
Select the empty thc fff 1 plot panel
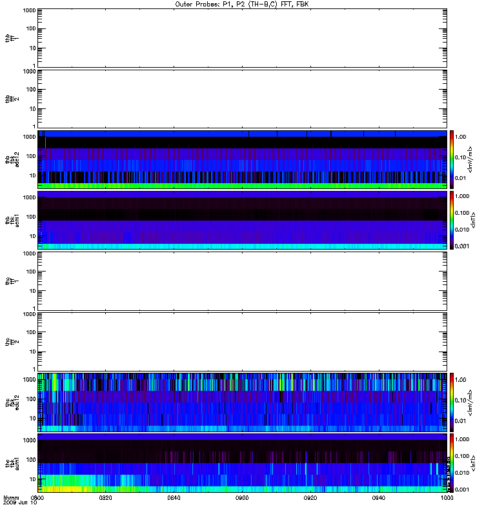click(x=242, y=281)
